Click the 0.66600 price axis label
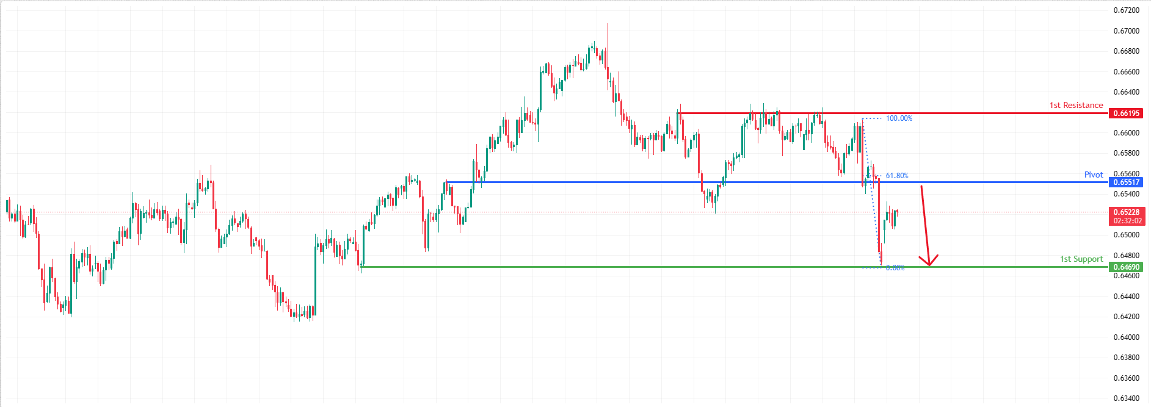The height and width of the screenshot is (407, 1151). click(1126, 72)
